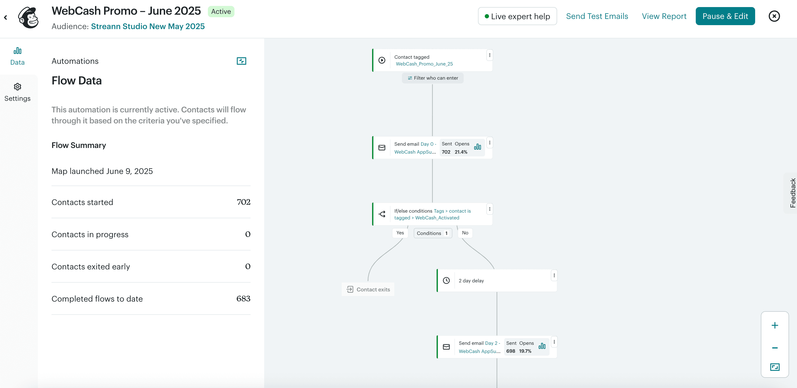Click Contacts started value 702
The width and height of the screenshot is (797, 388).
(244, 202)
